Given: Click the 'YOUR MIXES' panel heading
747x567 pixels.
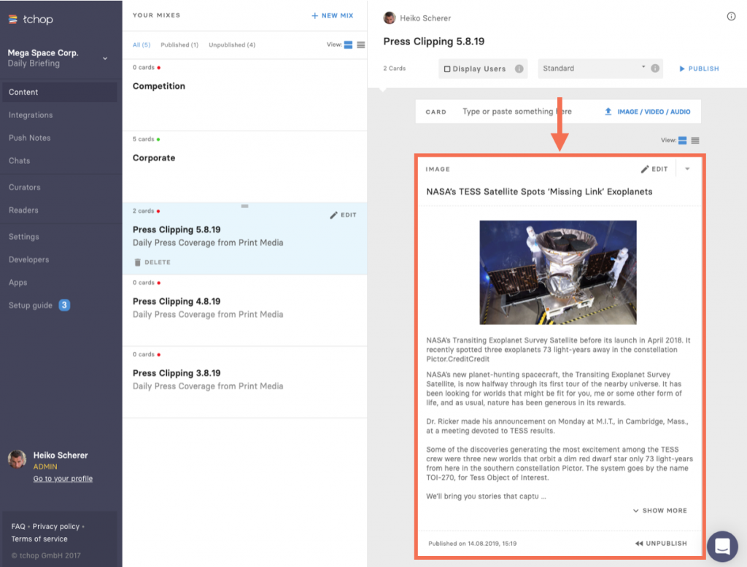Looking at the screenshot, I should [156, 15].
